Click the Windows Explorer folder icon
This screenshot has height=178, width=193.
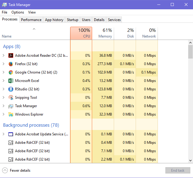[11, 114]
